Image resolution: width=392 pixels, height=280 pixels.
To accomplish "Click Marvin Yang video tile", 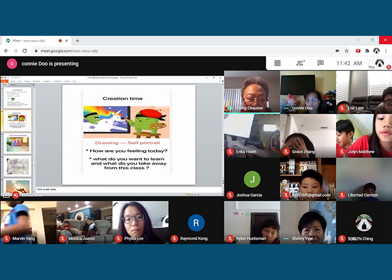I will [29, 222].
